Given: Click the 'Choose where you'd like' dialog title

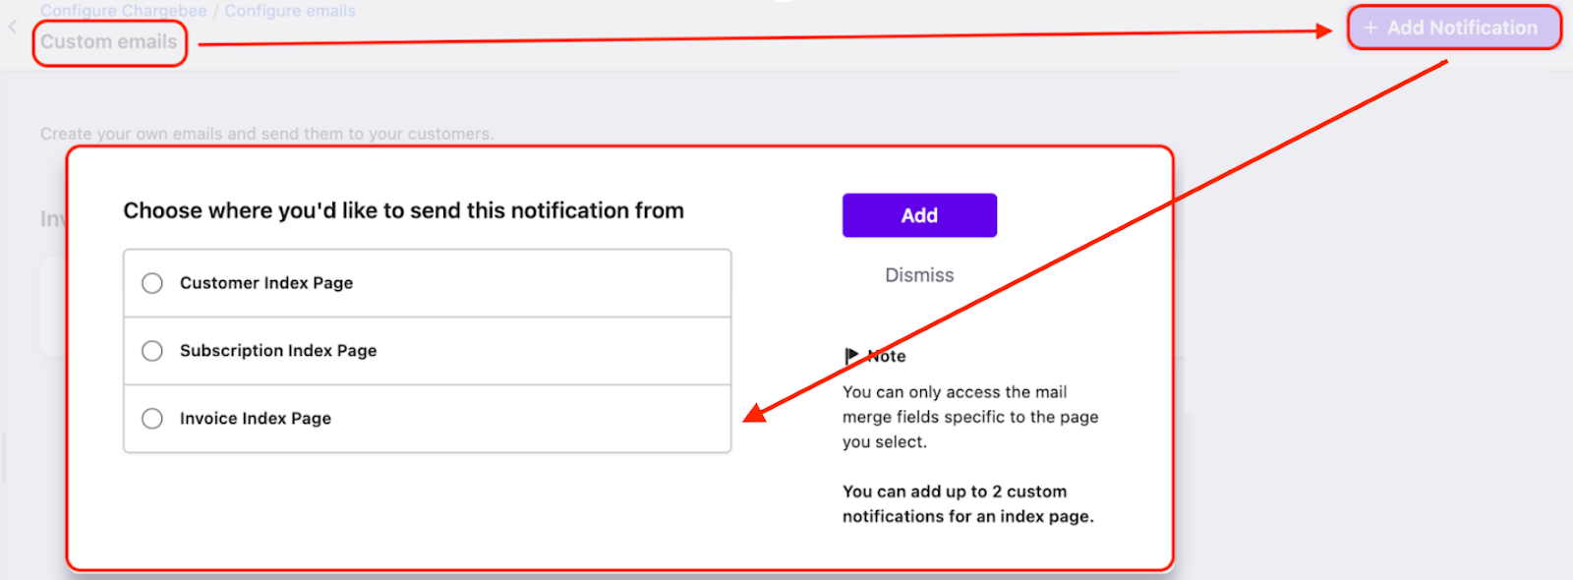Looking at the screenshot, I should pyautogui.click(x=403, y=210).
